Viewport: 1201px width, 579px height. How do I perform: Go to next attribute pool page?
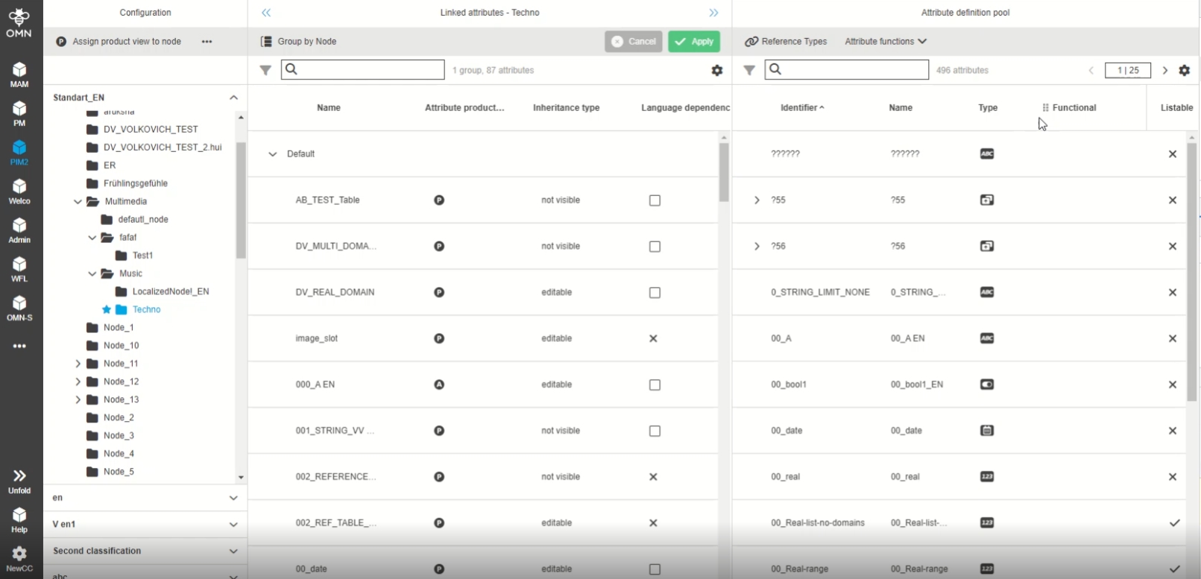(x=1165, y=70)
